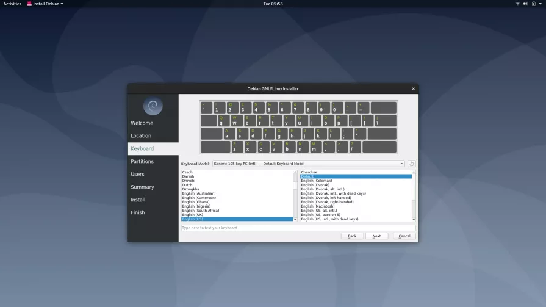The width and height of the screenshot is (546, 307).
Task: Select English (Macintosh) variant
Action: [x=356, y=206]
